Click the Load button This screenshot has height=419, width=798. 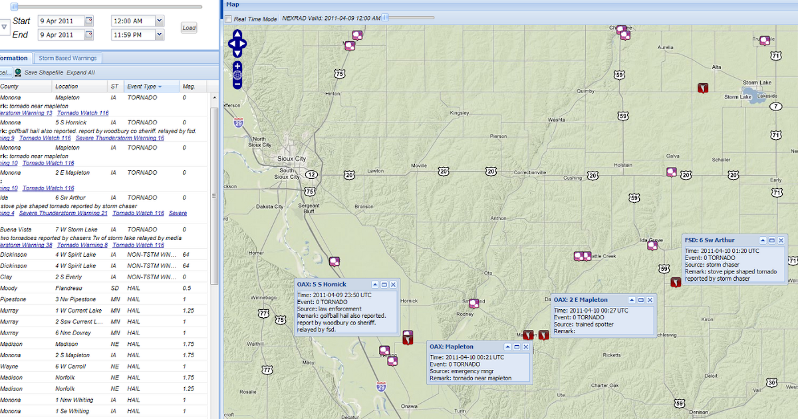(x=189, y=27)
